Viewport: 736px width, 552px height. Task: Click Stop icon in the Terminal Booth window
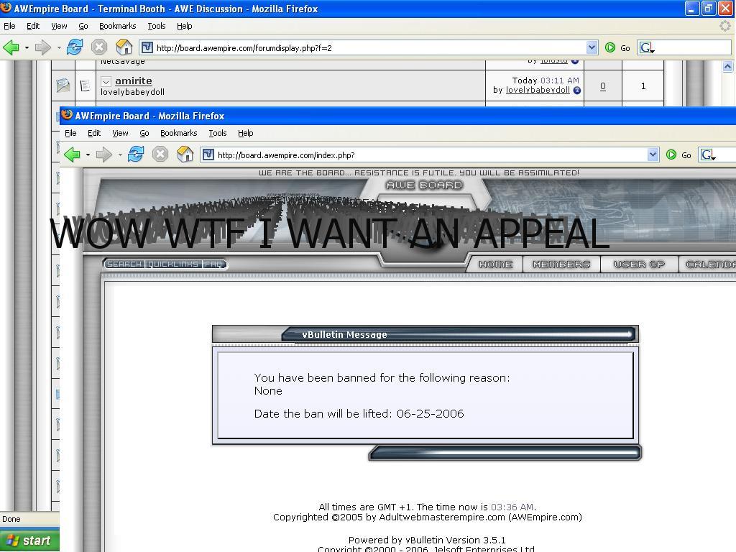coord(99,47)
